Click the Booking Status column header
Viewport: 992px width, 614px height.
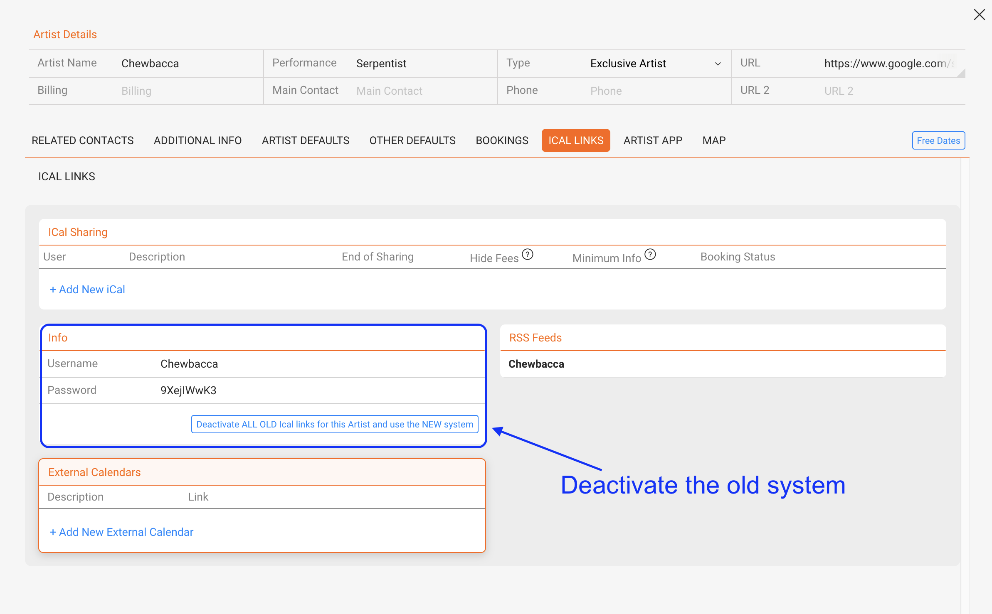coord(738,257)
